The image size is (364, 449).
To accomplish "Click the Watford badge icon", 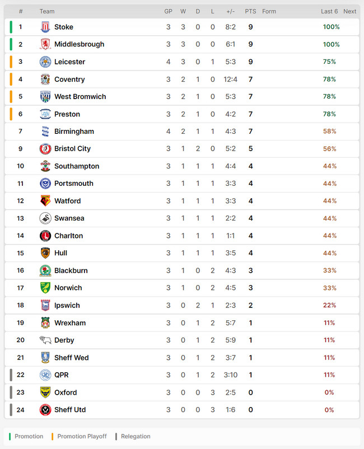I will tap(45, 201).
